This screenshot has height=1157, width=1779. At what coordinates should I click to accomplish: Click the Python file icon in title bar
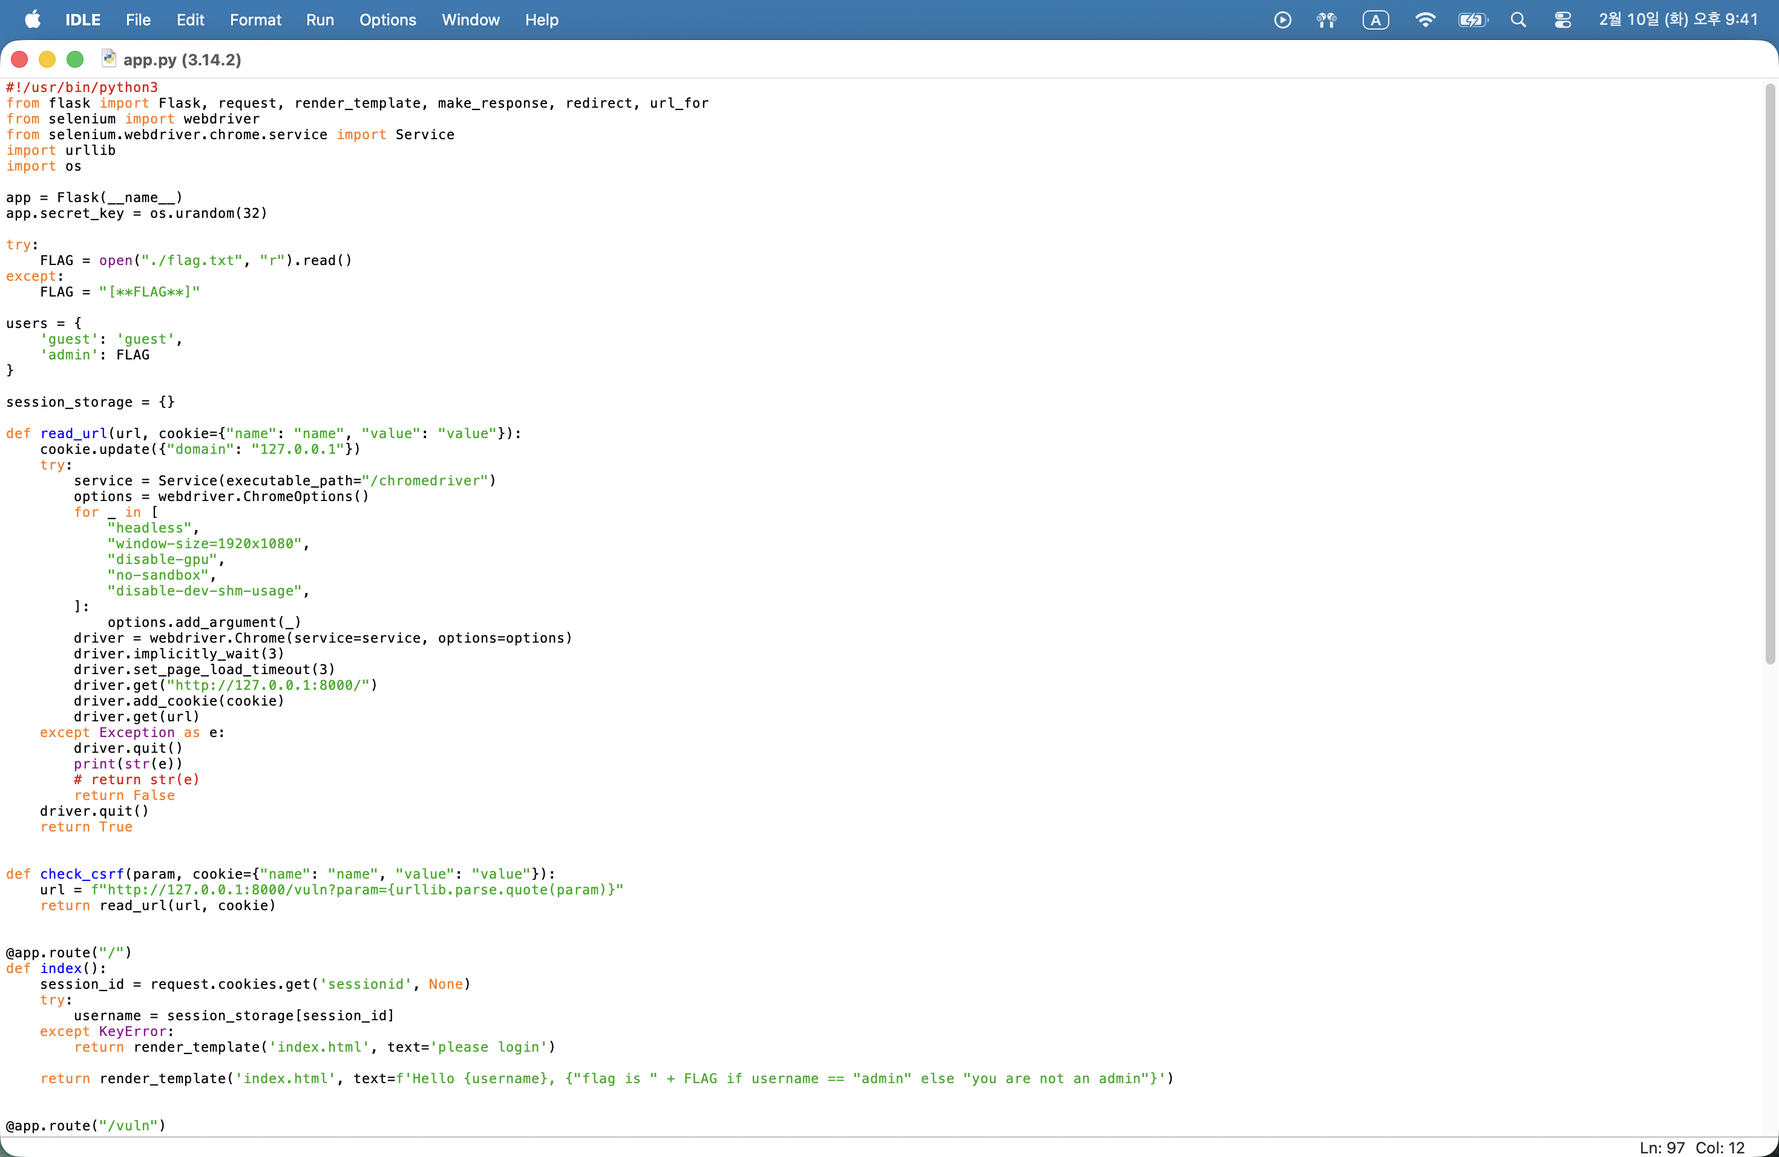108,59
